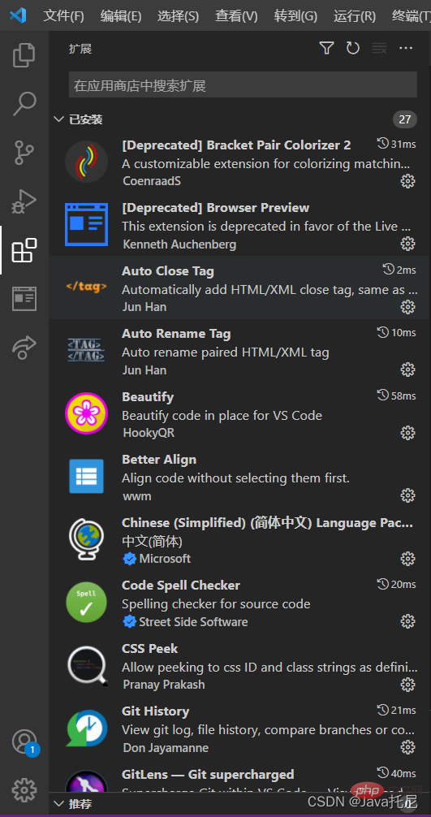
Task: Open the Accounts icon with badge
Action: pos(24,742)
